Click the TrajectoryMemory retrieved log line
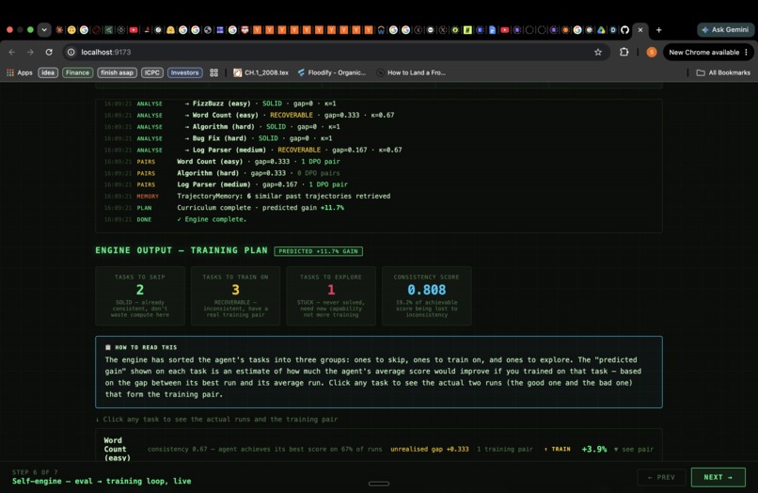The height and width of the screenshot is (493, 758). click(246, 197)
